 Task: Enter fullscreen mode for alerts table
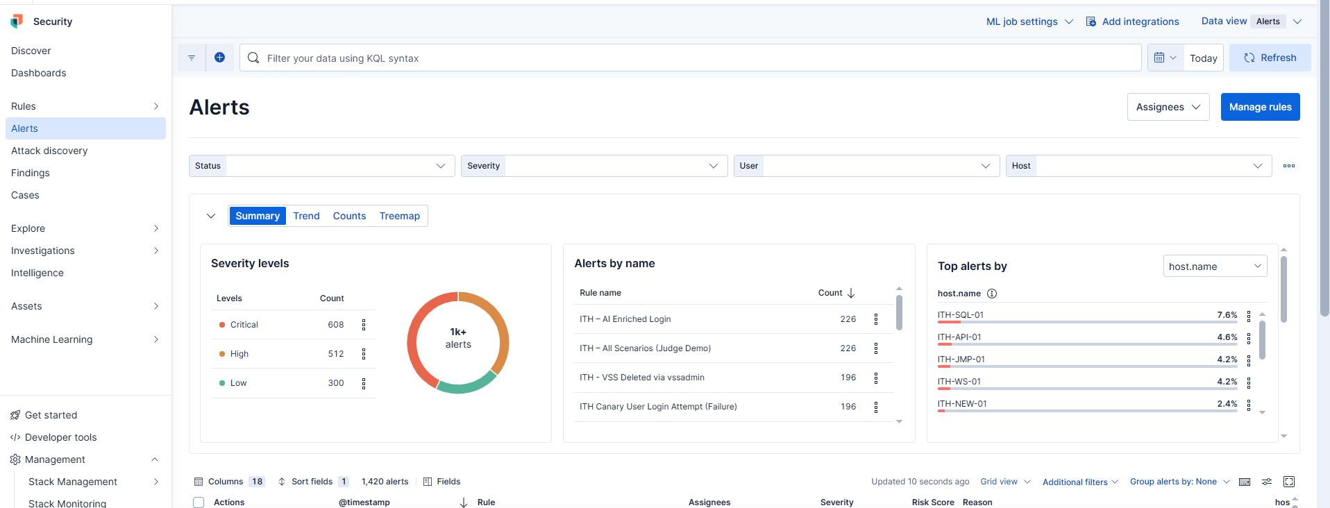1289,482
